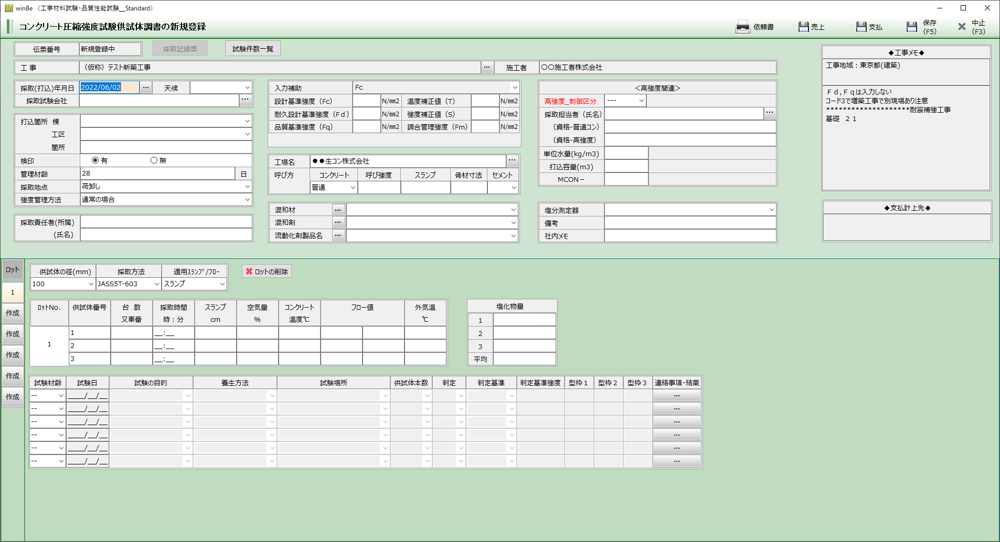The width and height of the screenshot is (1000, 542).
Task: Expand the 天候 dropdown
Action: click(247, 88)
